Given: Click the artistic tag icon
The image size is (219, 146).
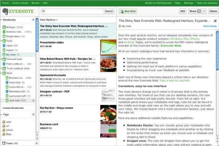Looking at the screenshot, I should pyautogui.click(x=4, y=130).
